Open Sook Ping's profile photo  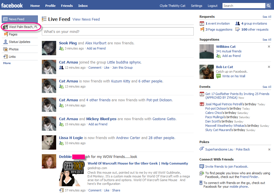49,48
